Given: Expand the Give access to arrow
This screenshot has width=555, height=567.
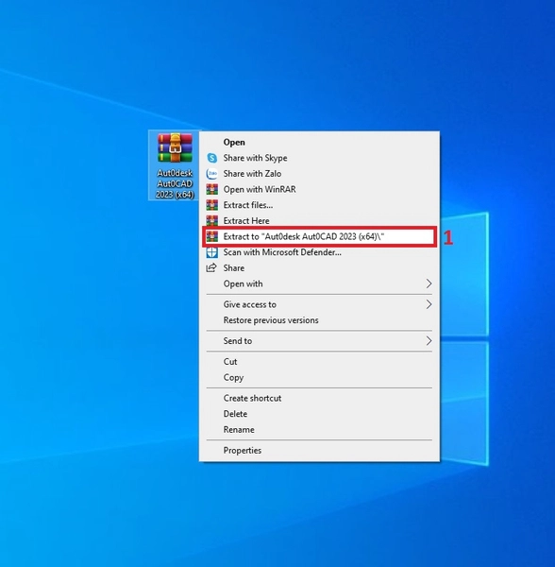Looking at the screenshot, I should 429,304.
